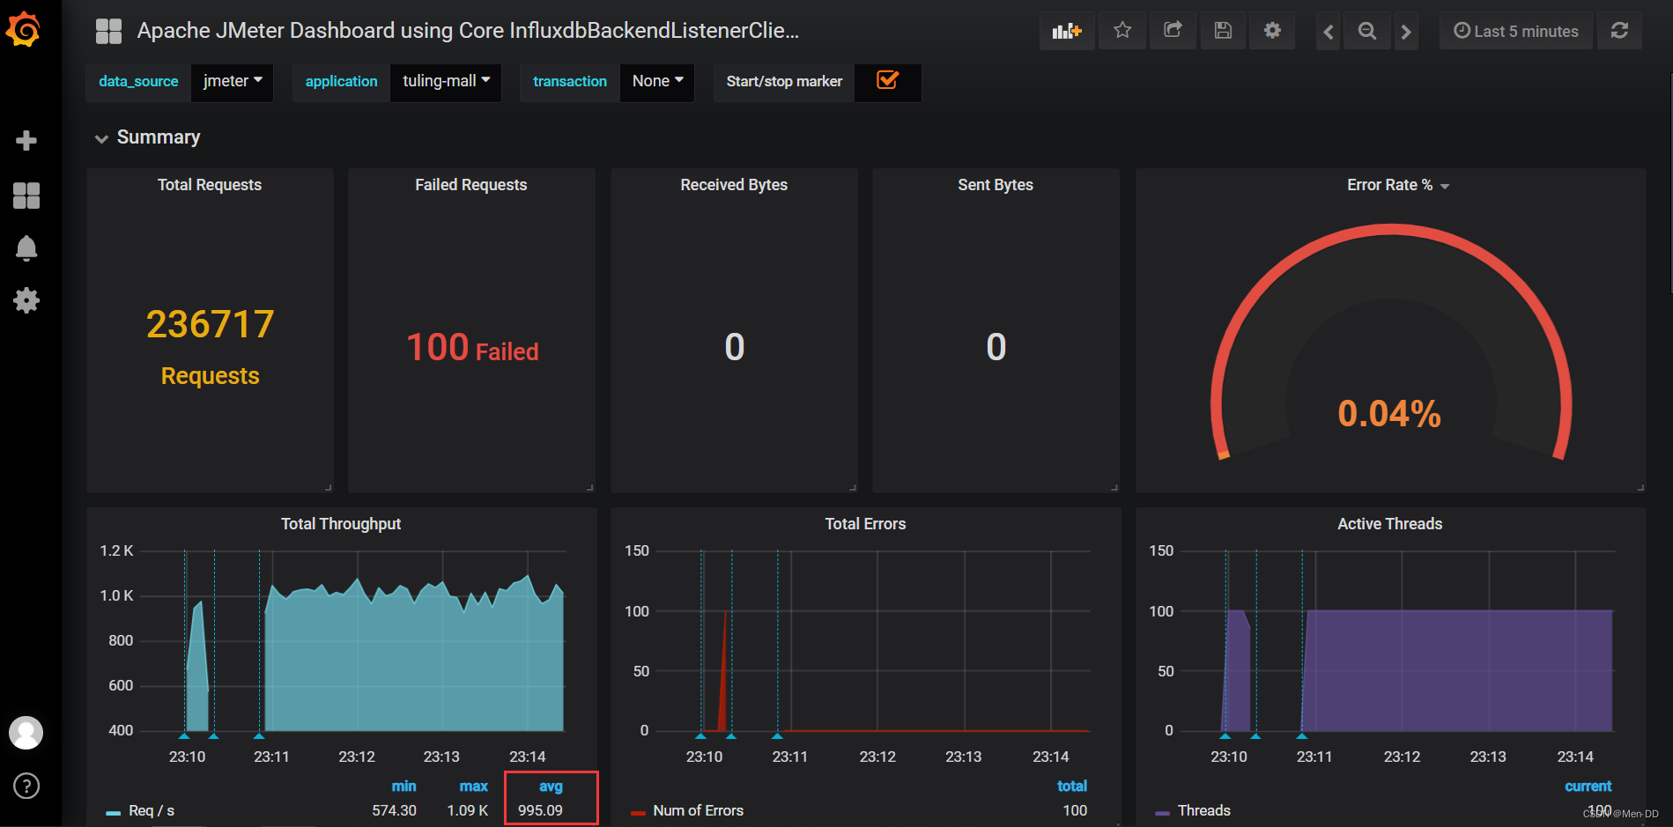Click the Start/stop marker label
Screen dimensions: 1673x827
click(x=784, y=82)
